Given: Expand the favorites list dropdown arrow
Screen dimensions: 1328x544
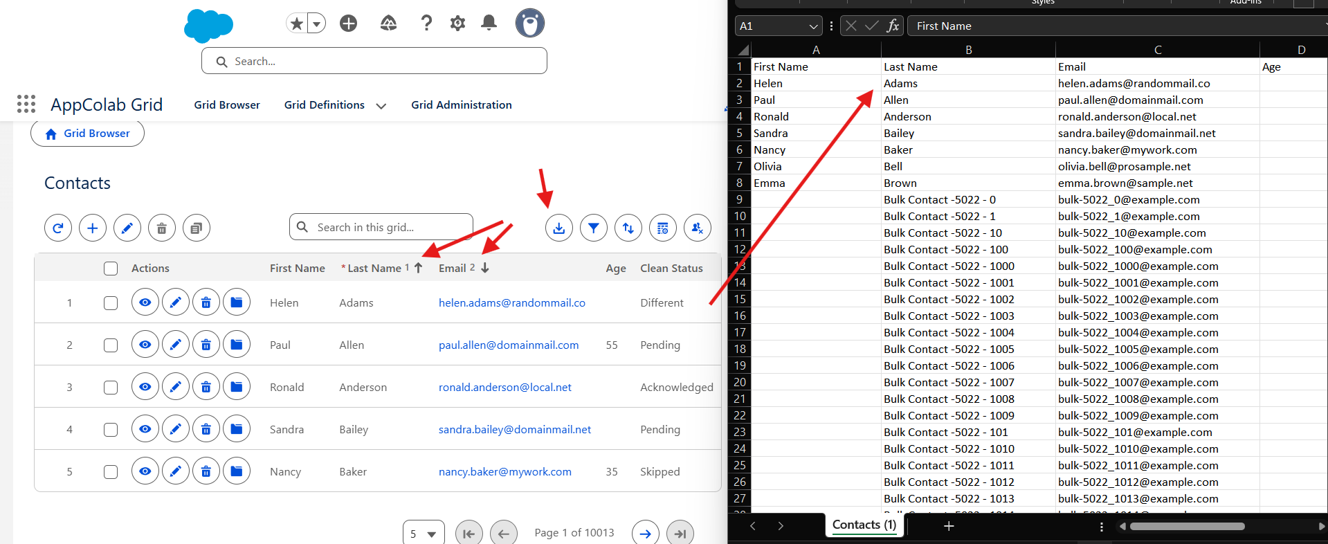Looking at the screenshot, I should [316, 24].
